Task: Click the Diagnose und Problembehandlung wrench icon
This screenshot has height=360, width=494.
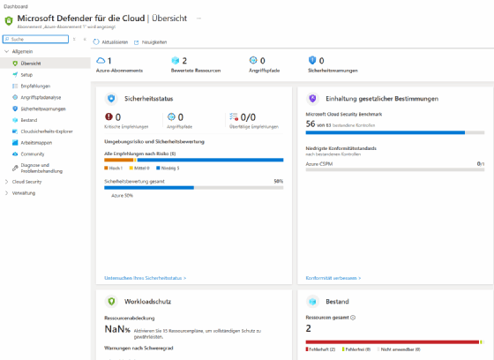Action: click(15, 168)
